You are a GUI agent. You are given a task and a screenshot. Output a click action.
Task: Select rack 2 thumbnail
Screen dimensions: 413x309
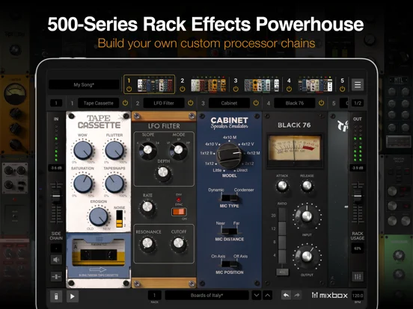click(208, 84)
